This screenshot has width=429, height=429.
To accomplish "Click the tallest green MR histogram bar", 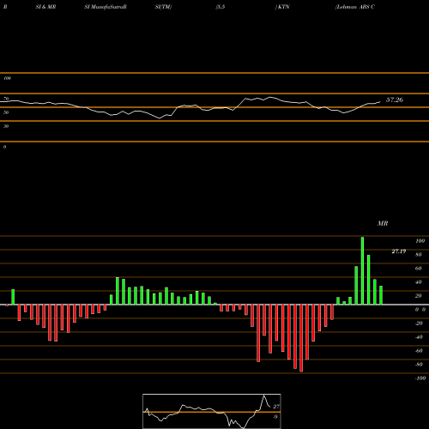I will pos(362,270).
